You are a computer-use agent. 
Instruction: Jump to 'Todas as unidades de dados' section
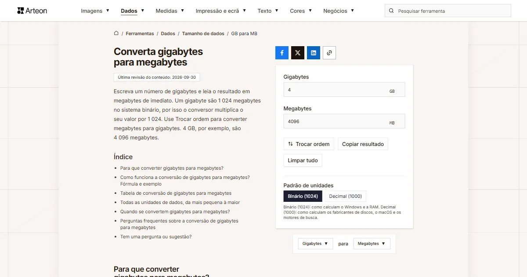click(180, 202)
